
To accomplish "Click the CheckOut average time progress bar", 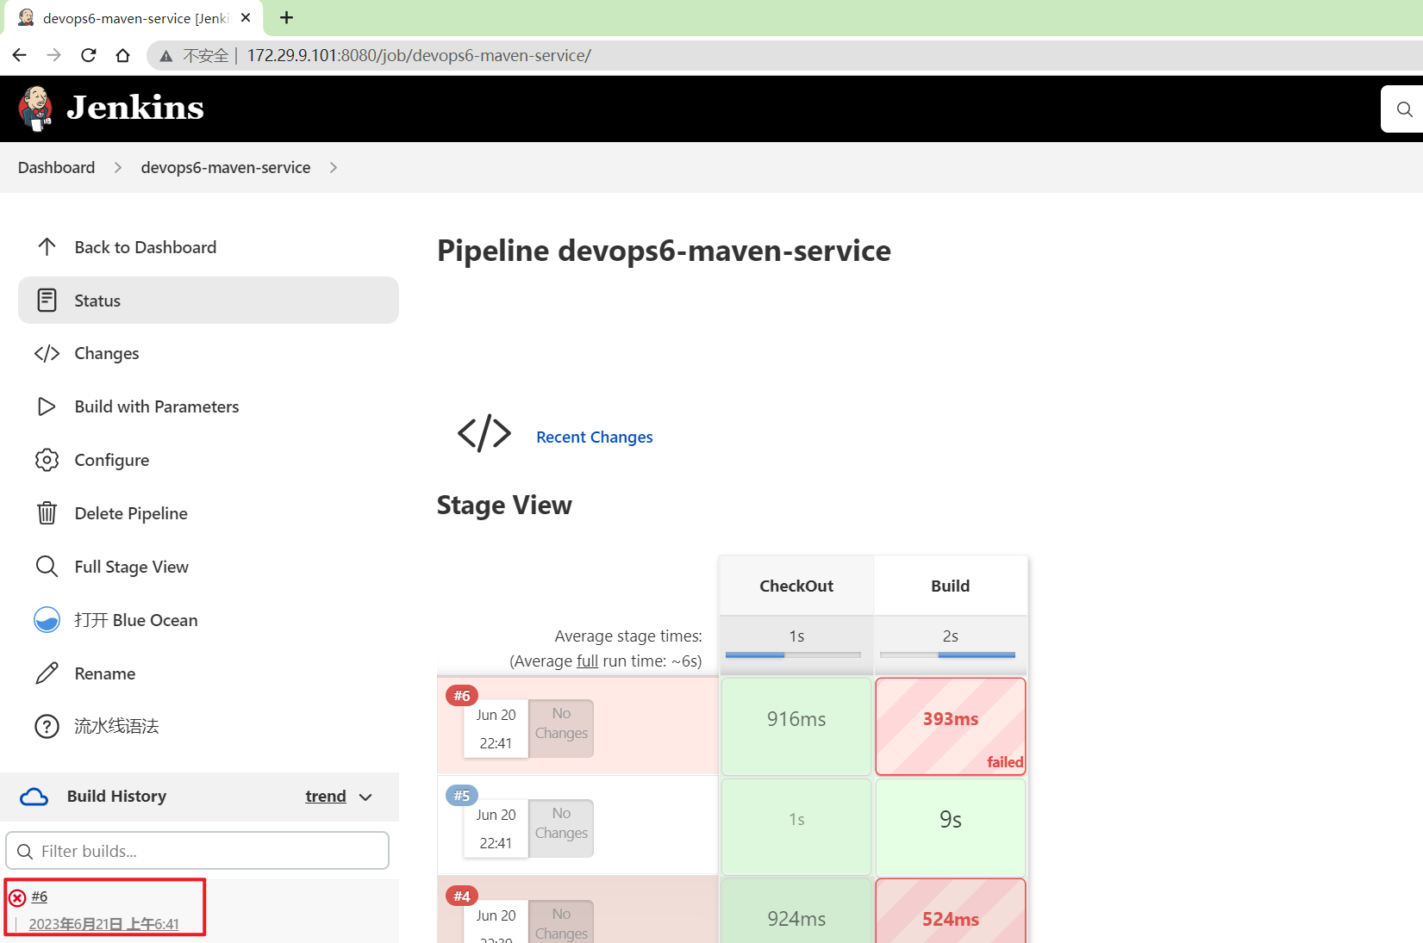I will 793,655.
